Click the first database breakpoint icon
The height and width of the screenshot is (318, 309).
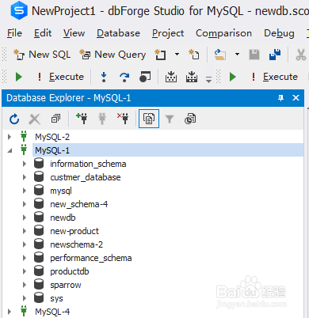tap(171, 77)
